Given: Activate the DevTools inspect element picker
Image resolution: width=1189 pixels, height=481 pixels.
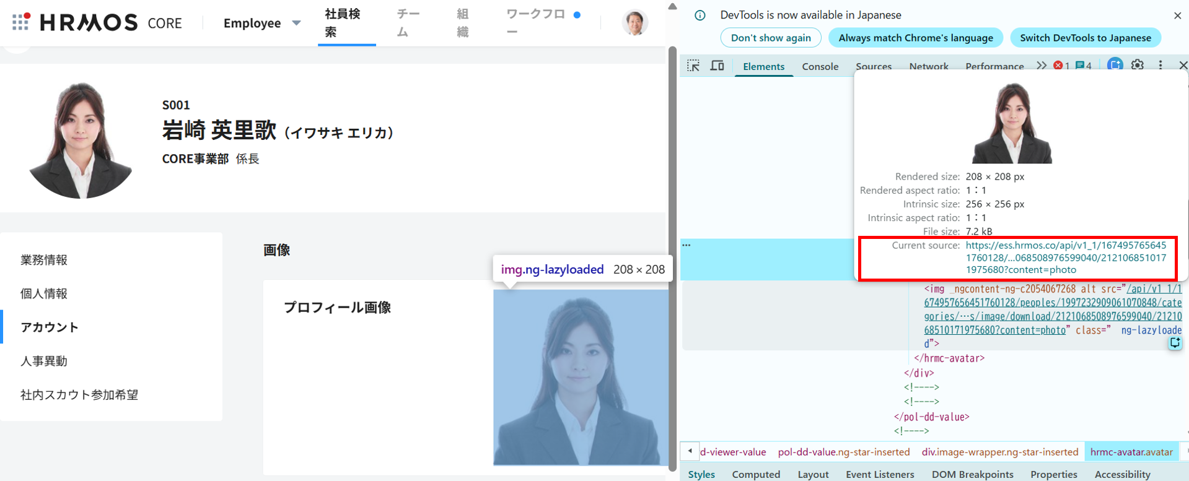Looking at the screenshot, I should pos(693,66).
